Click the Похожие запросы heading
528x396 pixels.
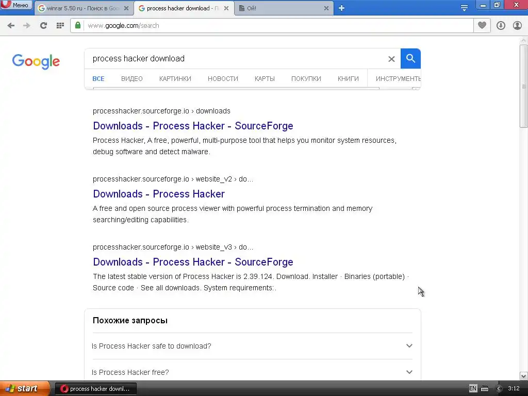coord(130,321)
